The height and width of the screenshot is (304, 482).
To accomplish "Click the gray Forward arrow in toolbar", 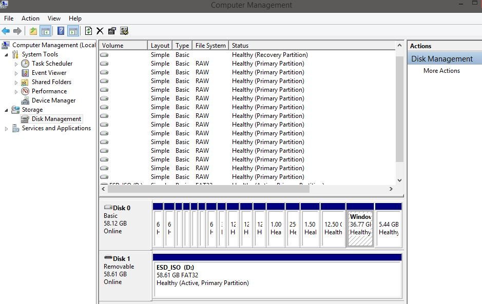I will point(17,31).
